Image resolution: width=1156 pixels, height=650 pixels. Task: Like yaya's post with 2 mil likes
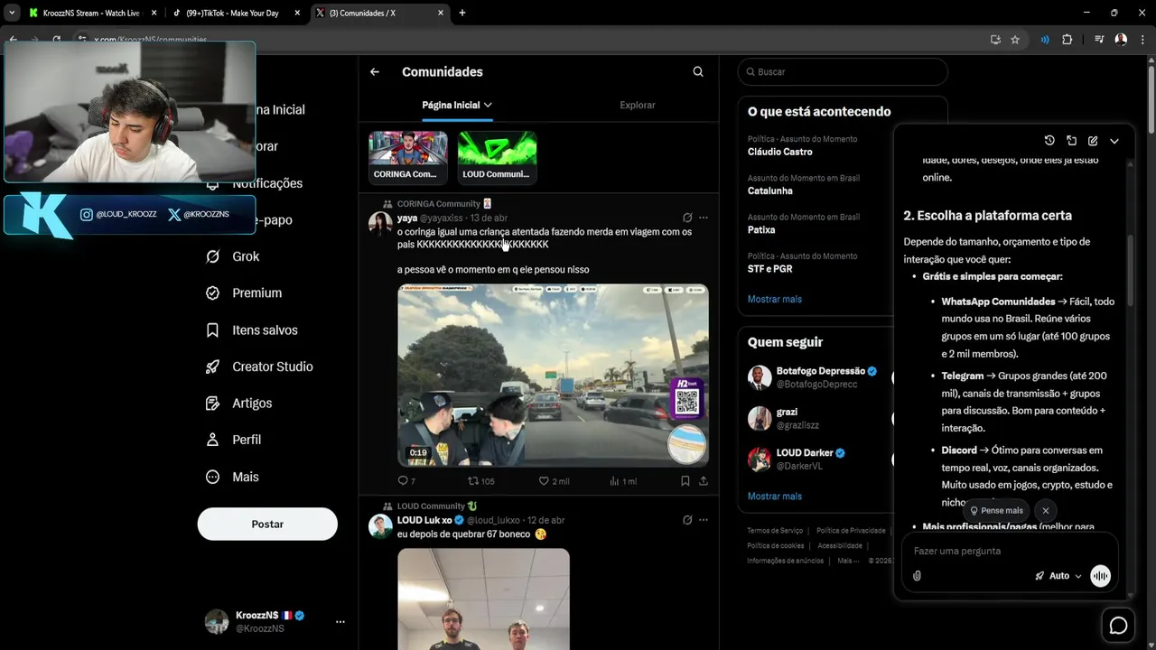(x=554, y=481)
